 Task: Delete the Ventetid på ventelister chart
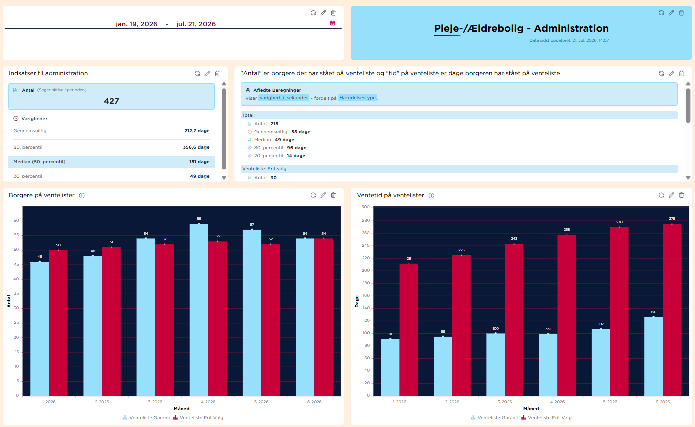click(681, 195)
